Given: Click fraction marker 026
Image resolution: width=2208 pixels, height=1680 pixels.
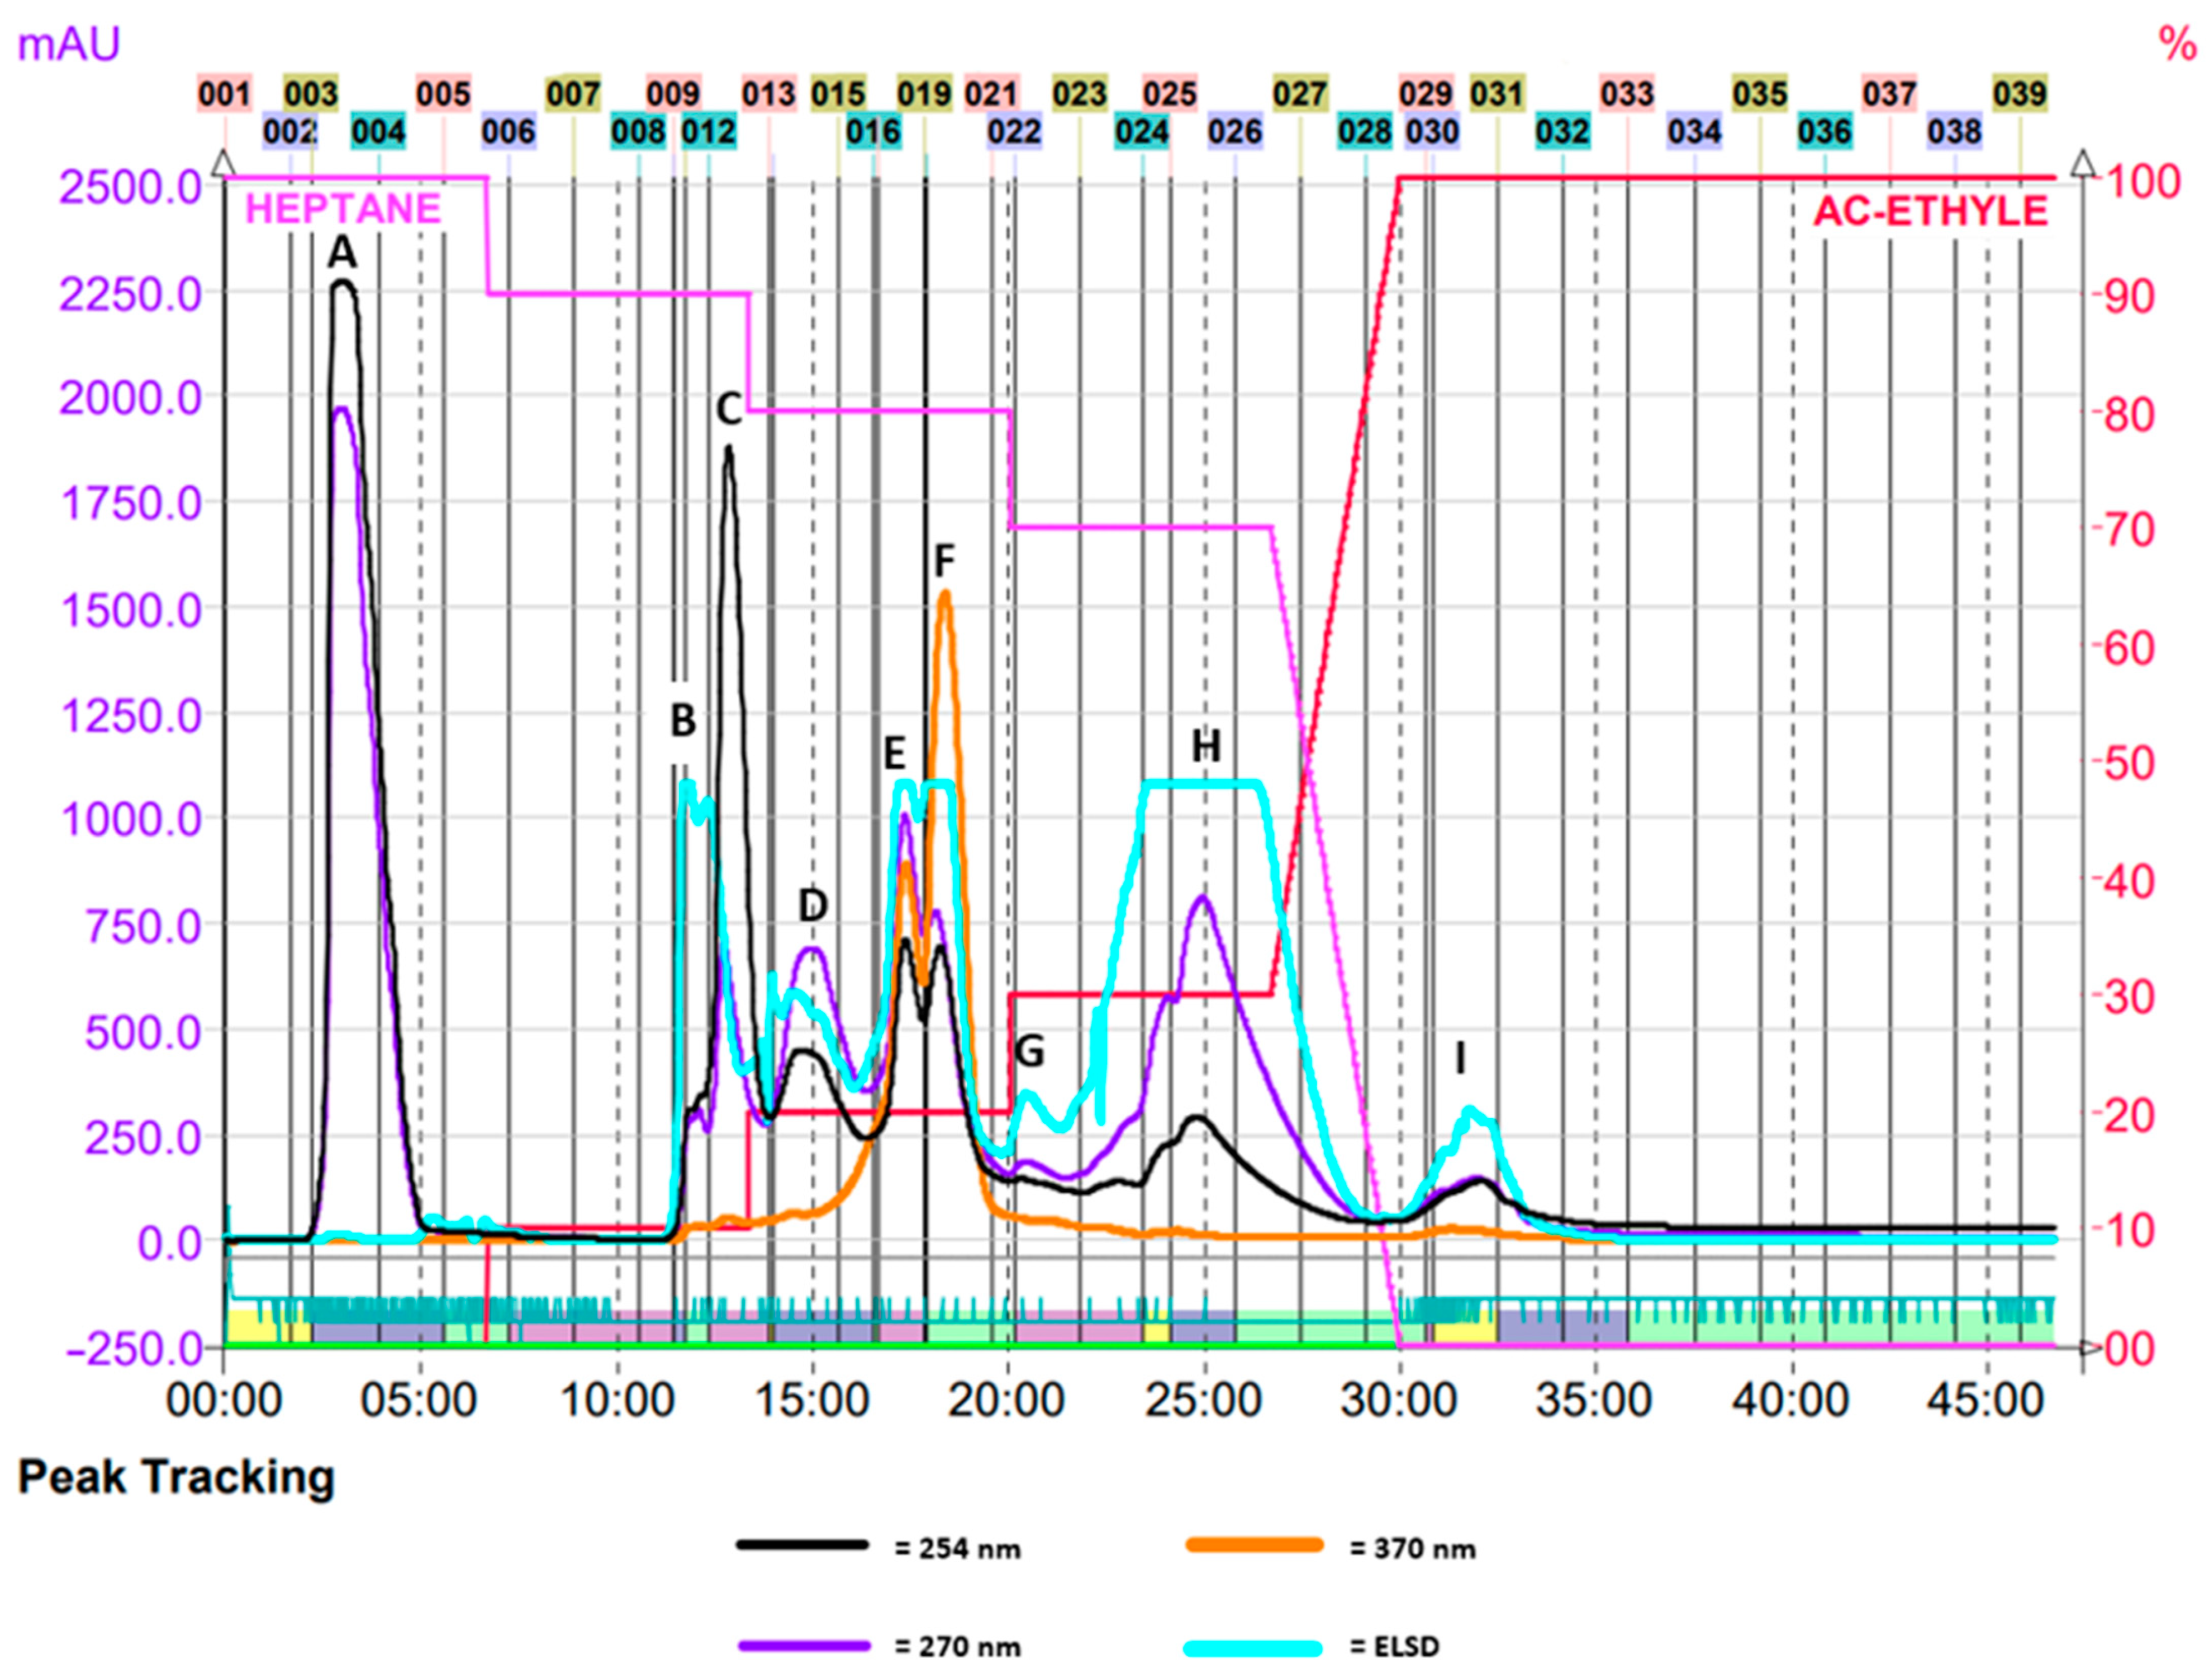Looking at the screenshot, I should [1235, 131].
